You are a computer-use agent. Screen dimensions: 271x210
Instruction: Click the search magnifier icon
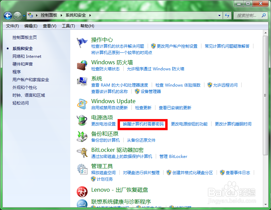pos(264,16)
